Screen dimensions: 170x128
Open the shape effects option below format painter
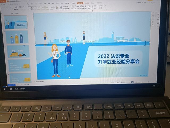[x=66, y=9]
